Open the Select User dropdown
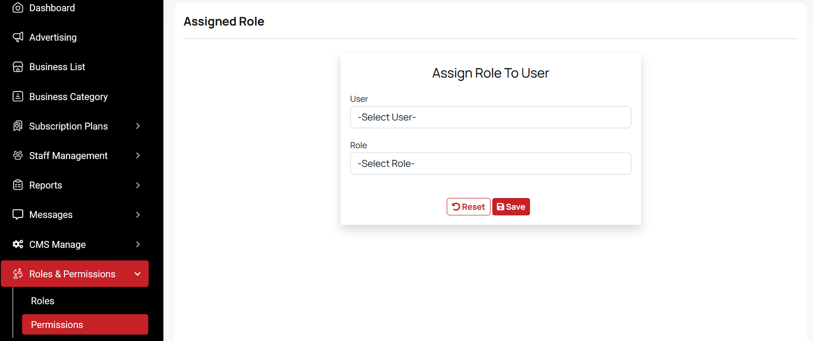Viewport: 813px width, 341px height. 490,117
